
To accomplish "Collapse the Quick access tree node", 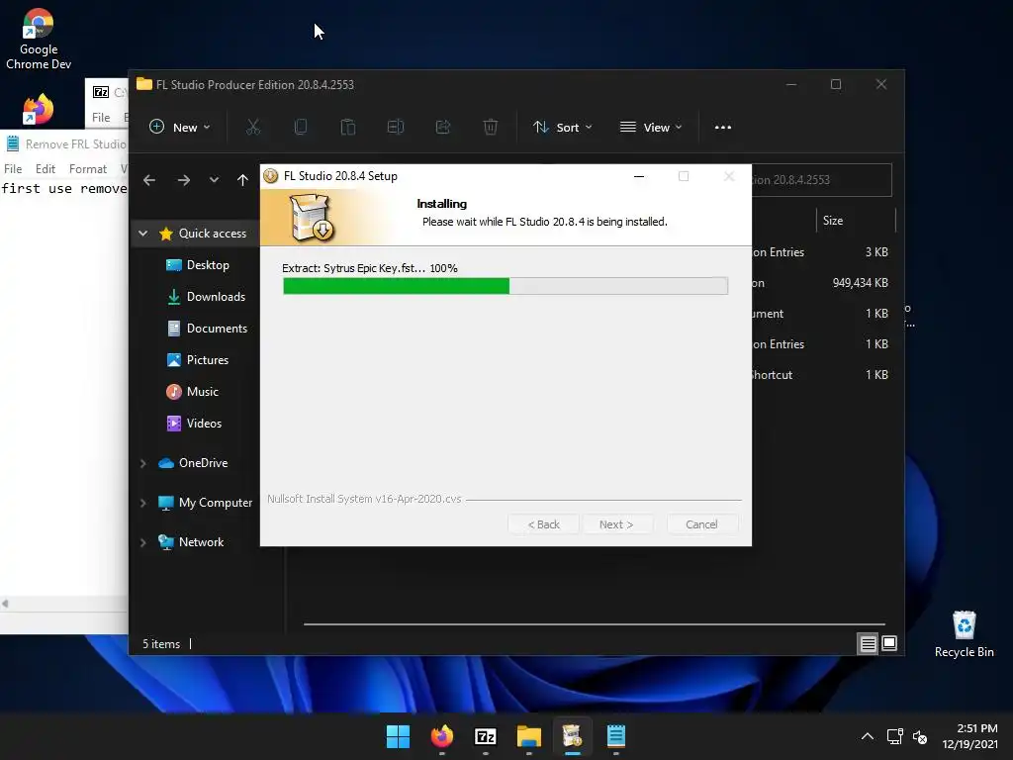I will tap(143, 234).
